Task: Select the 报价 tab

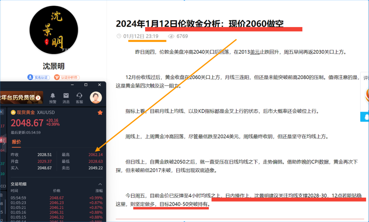Action: click(16, 141)
